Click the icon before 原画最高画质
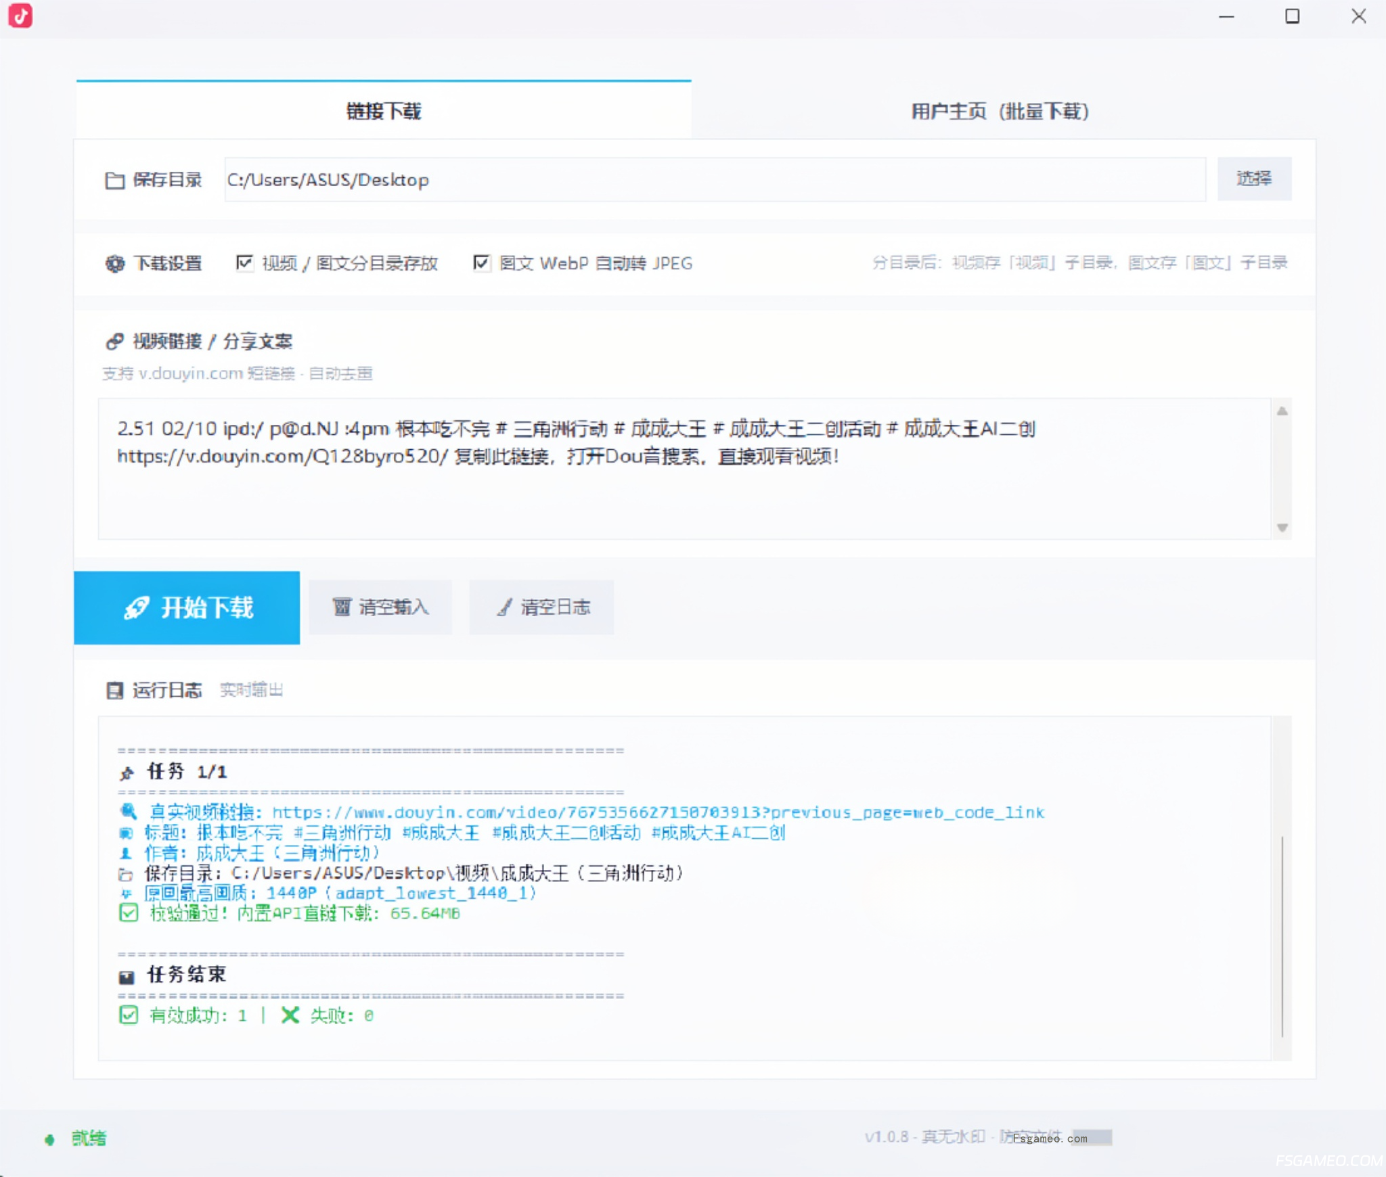Viewport: 1386px width, 1177px height. coord(126,894)
